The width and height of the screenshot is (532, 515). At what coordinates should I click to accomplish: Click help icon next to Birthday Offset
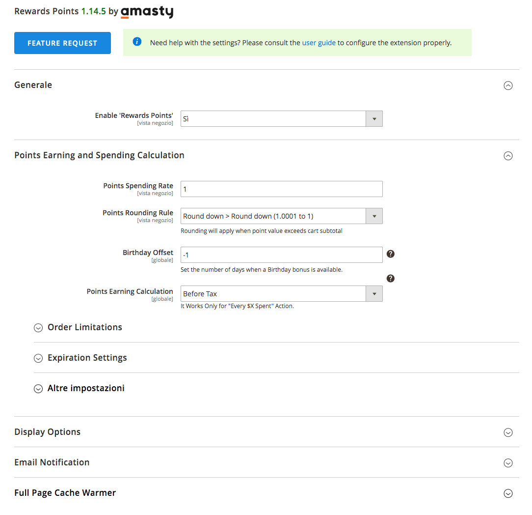(391, 254)
